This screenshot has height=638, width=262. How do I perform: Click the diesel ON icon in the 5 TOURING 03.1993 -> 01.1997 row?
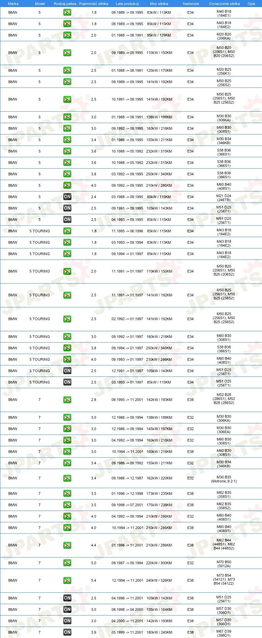coord(67,382)
